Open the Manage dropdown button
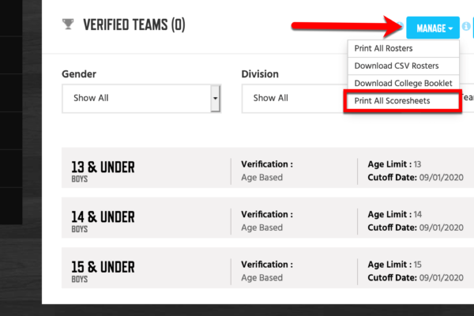Viewport: 474px width, 316px height. 433,28
